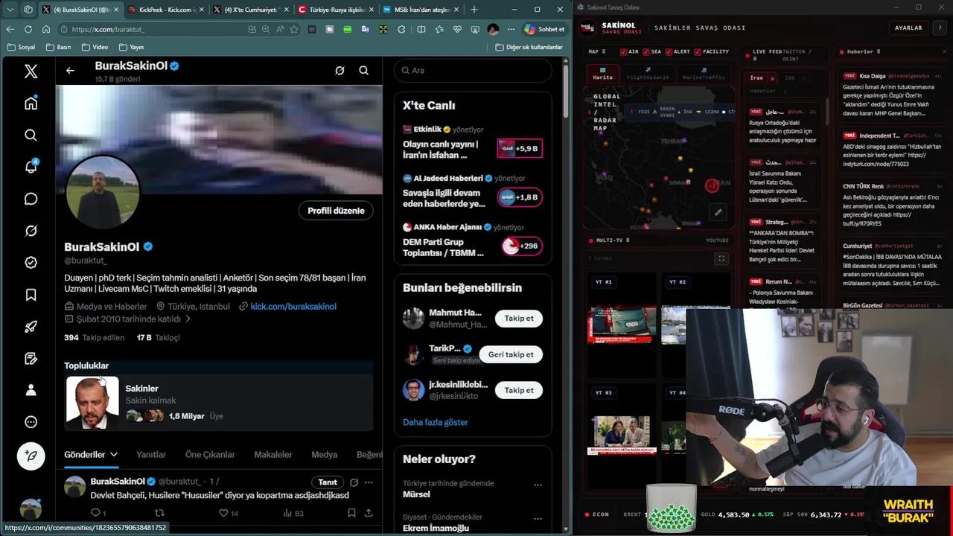Open the tweet's three-dot more menu

368,482
